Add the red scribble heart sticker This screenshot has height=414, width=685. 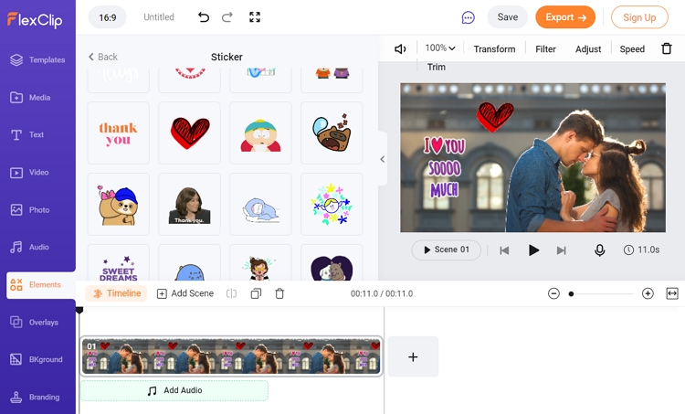(x=190, y=133)
